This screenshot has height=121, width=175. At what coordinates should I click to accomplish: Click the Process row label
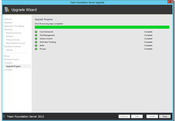tap(43, 49)
